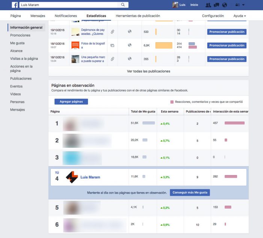Click the search magnifier icon
Image resolution: width=263 pixels, height=238 pixels.
coord(123,5)
